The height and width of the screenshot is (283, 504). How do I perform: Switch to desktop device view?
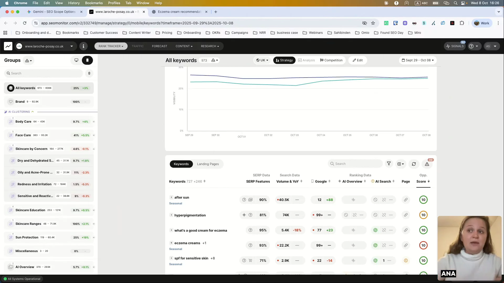(76, 60)
